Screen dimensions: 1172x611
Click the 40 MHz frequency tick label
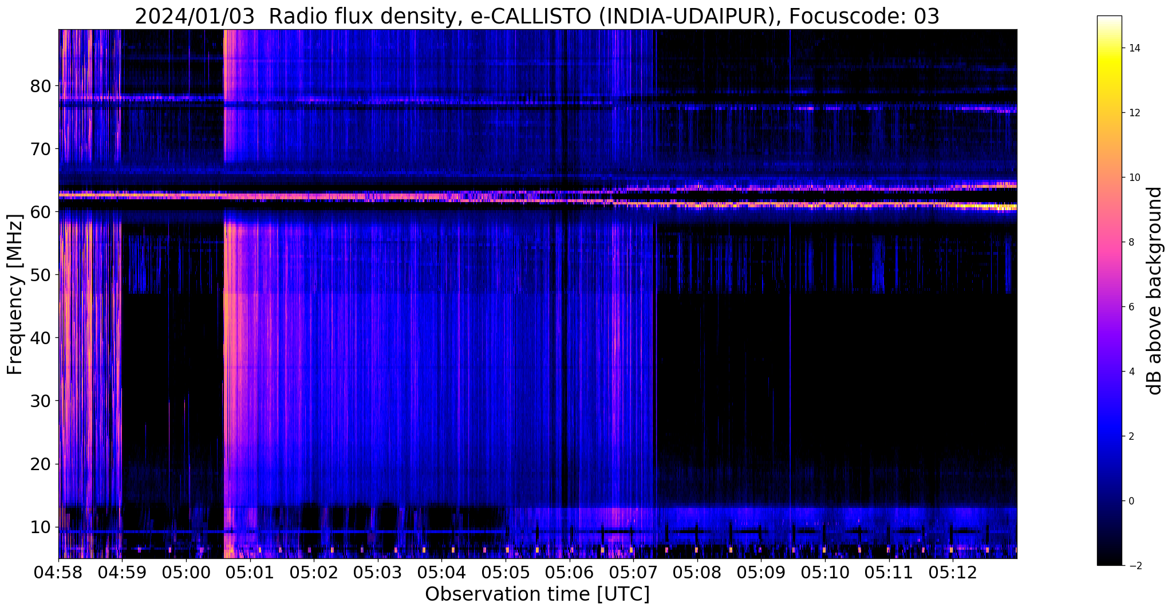coord(41,338)
